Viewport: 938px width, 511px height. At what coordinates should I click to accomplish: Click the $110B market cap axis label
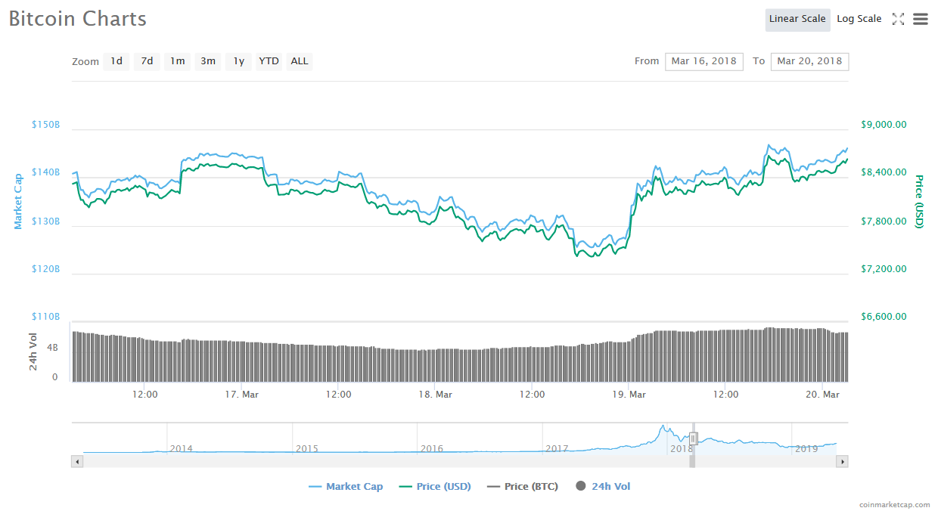(x=45, y=317)
